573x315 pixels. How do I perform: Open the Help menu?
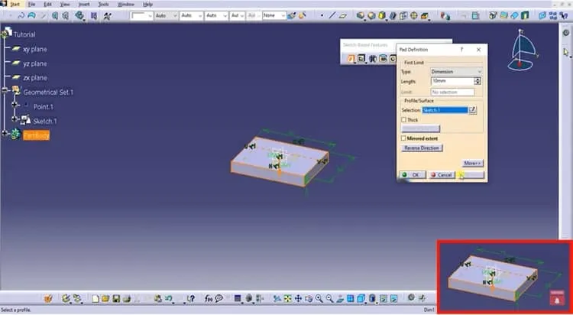tap(147, 5)
